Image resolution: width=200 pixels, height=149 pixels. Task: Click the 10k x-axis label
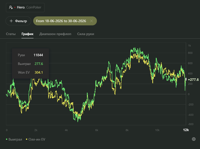pyautogui.click(x=157, y=130)
